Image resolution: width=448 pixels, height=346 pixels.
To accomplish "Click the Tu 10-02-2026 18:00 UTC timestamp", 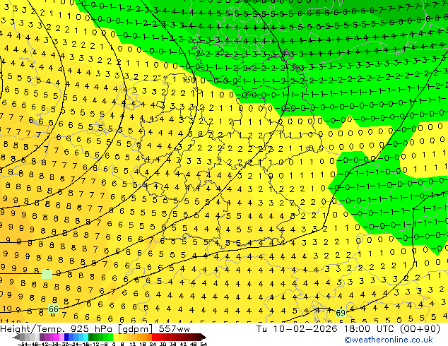I will point(327,329).
